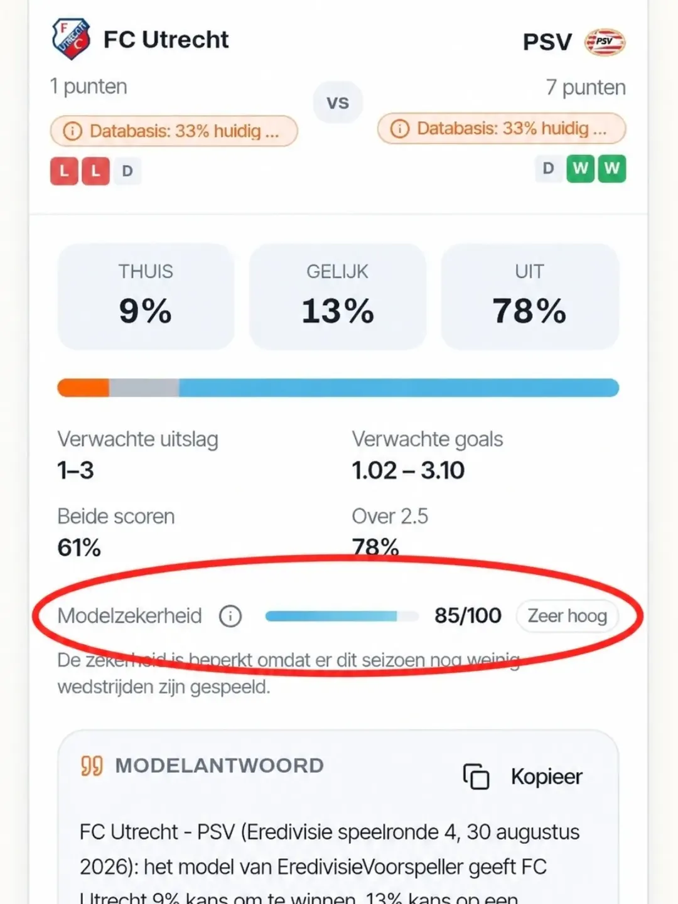Select the UIT 78% probability card
The height and width of the screenshot is (904, 678).
tap(530, 296)
